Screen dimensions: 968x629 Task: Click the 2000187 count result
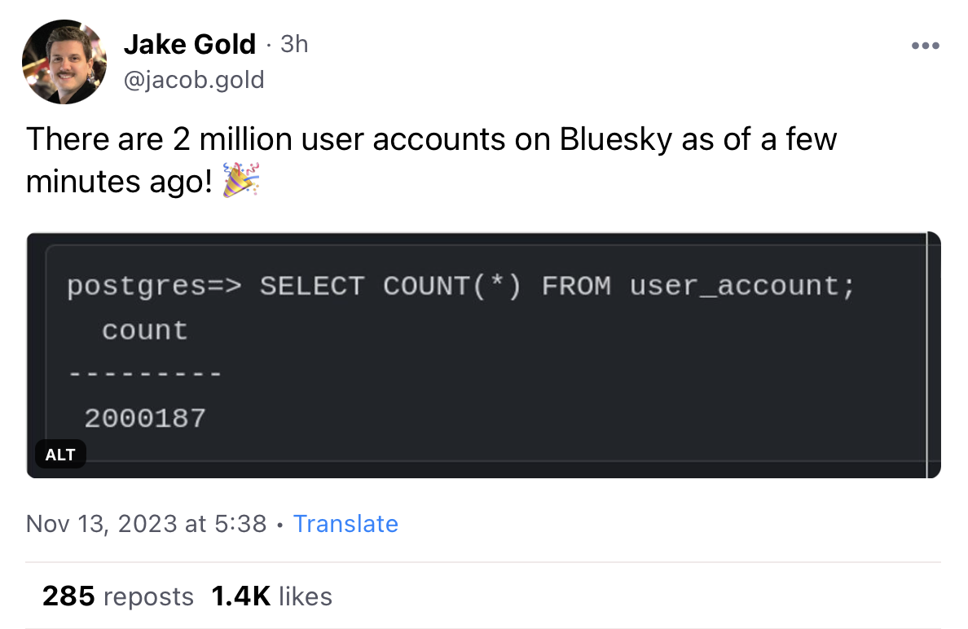[x=145, y=419]
